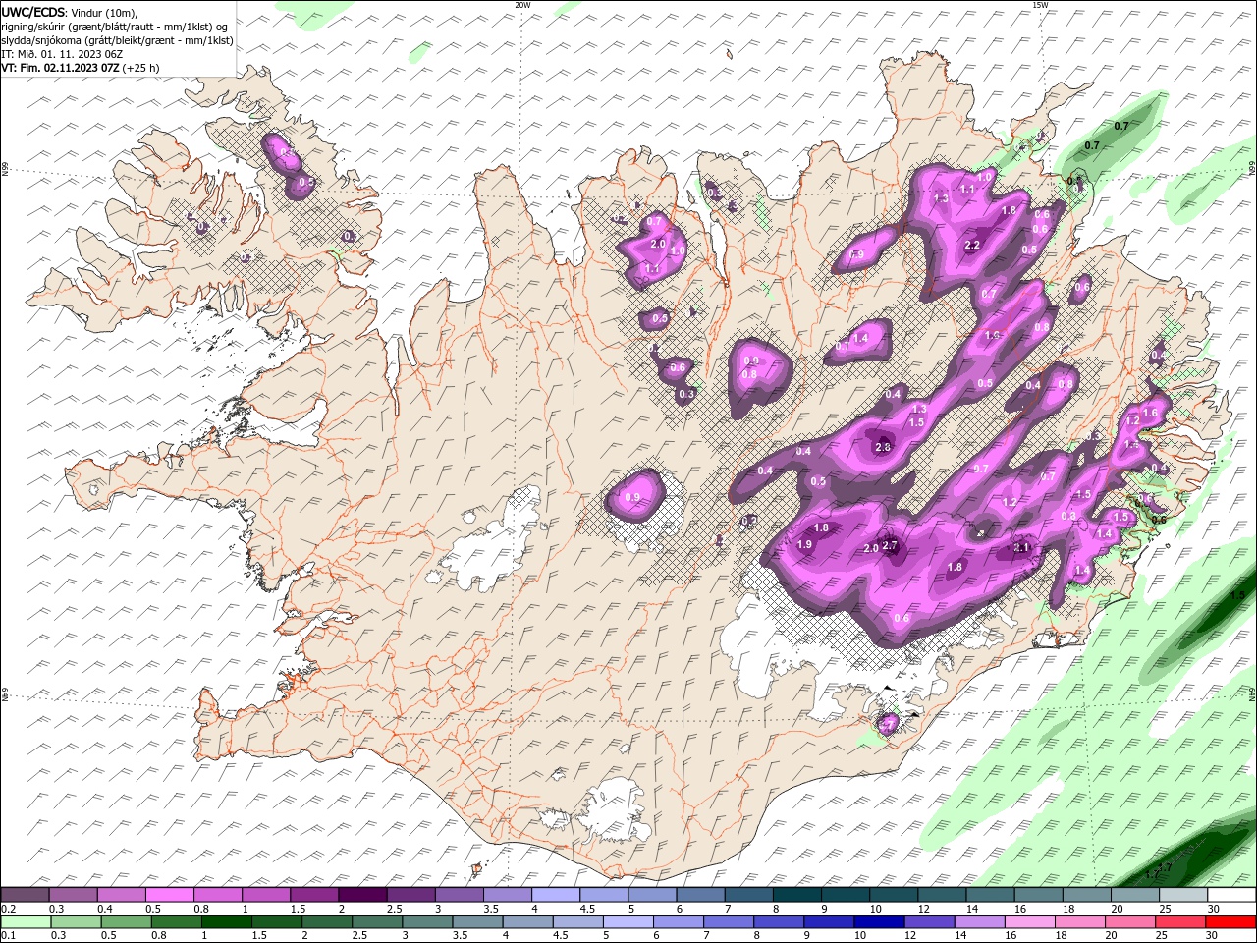Click the '0.2' label in the upper legend row

coord(8,909)
